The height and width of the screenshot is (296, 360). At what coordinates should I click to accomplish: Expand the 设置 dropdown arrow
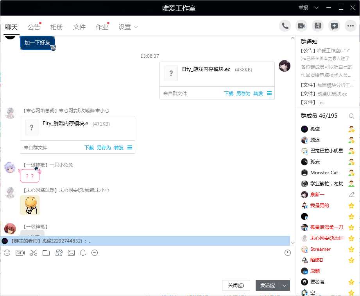136,27
